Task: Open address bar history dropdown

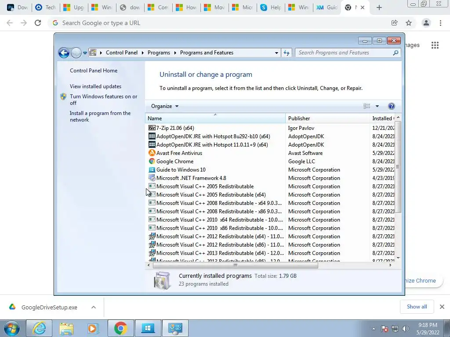Action: [x=276, y=53]
